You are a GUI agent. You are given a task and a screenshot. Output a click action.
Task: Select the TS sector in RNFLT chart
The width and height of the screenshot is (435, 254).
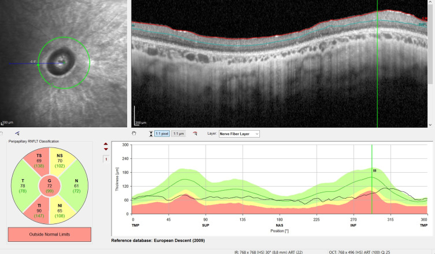(39, 162)
